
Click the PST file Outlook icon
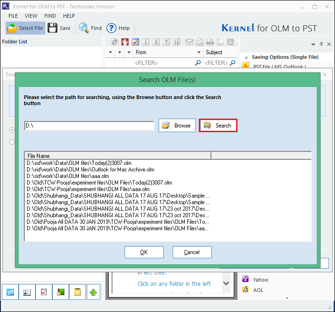245,65
